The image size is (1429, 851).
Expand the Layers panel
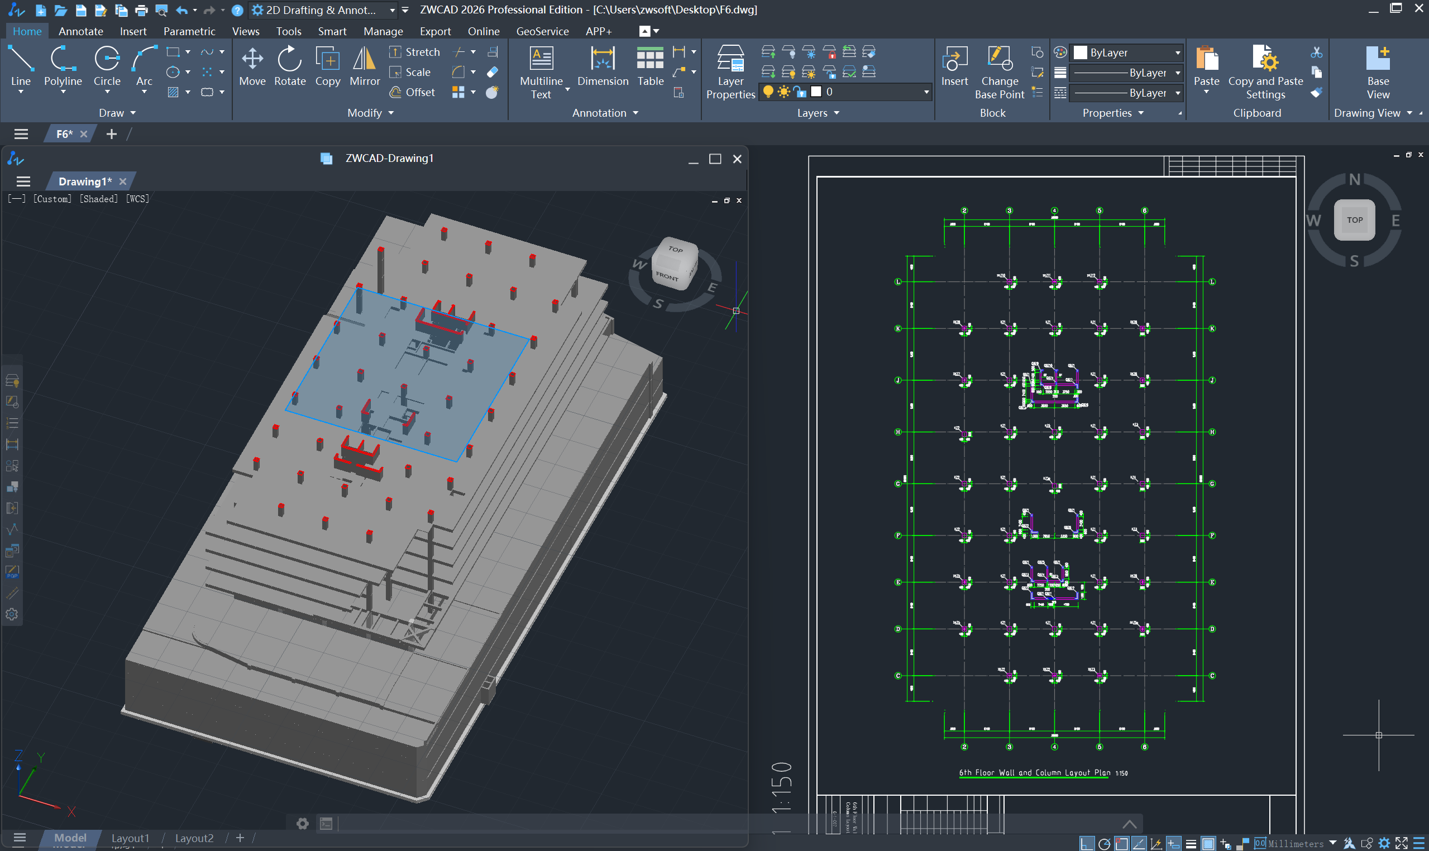tap(818, 113)
